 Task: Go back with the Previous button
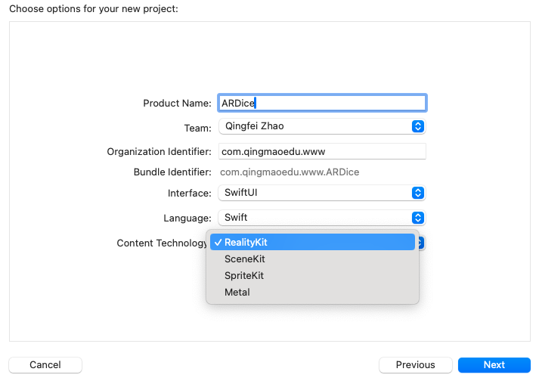coord(415,365)
